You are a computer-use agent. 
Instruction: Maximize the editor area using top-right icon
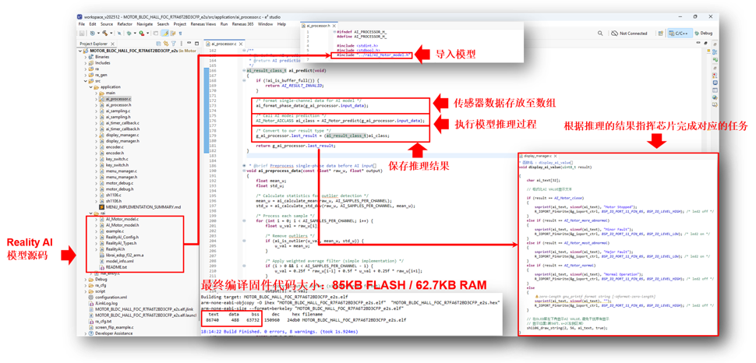(705, 43)
